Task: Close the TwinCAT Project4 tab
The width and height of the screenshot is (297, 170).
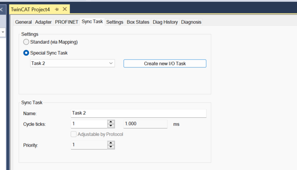Action: [x=65, y=9]
